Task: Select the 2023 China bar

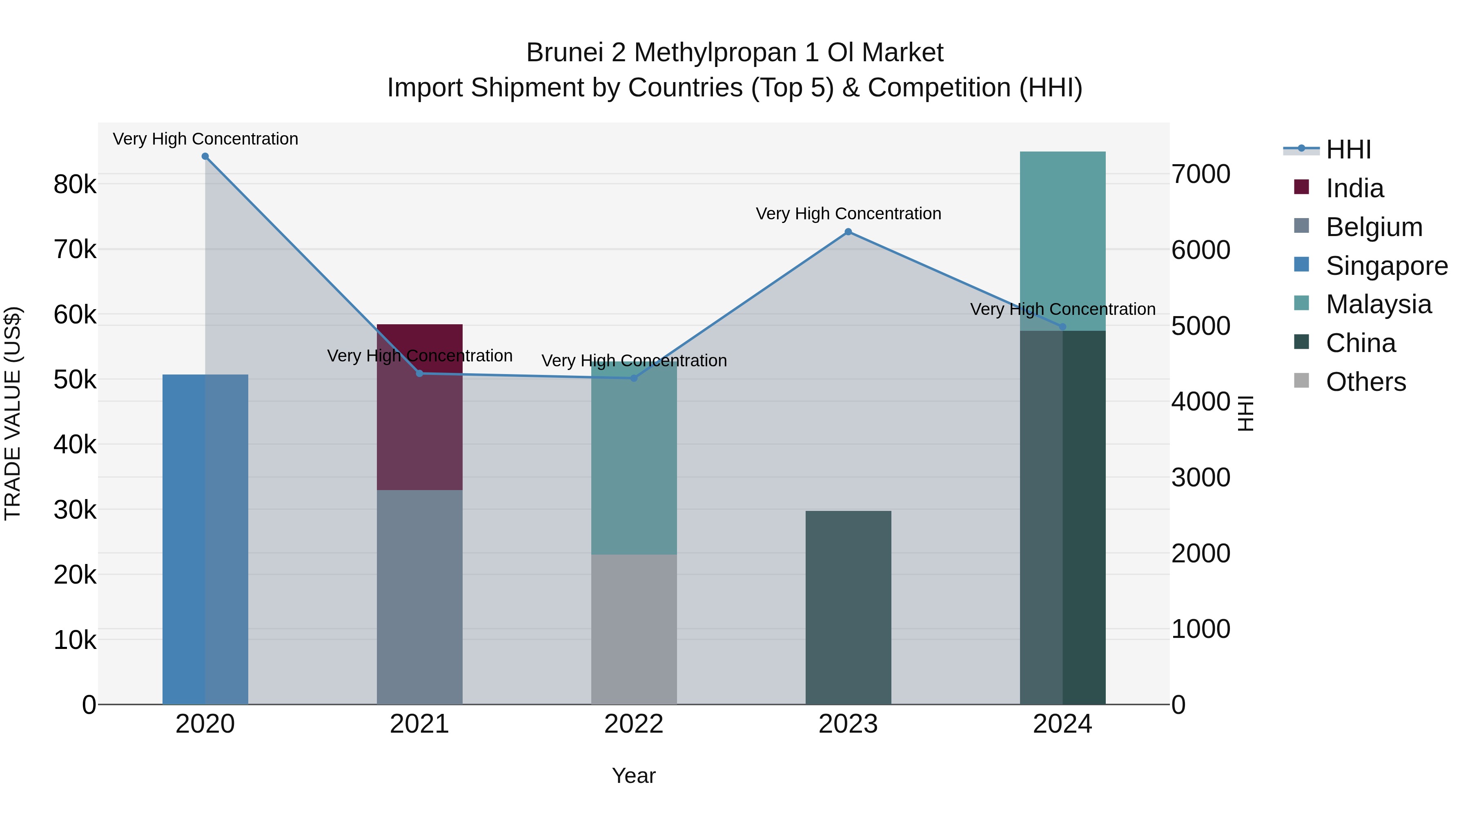Action: coord(849,608)
